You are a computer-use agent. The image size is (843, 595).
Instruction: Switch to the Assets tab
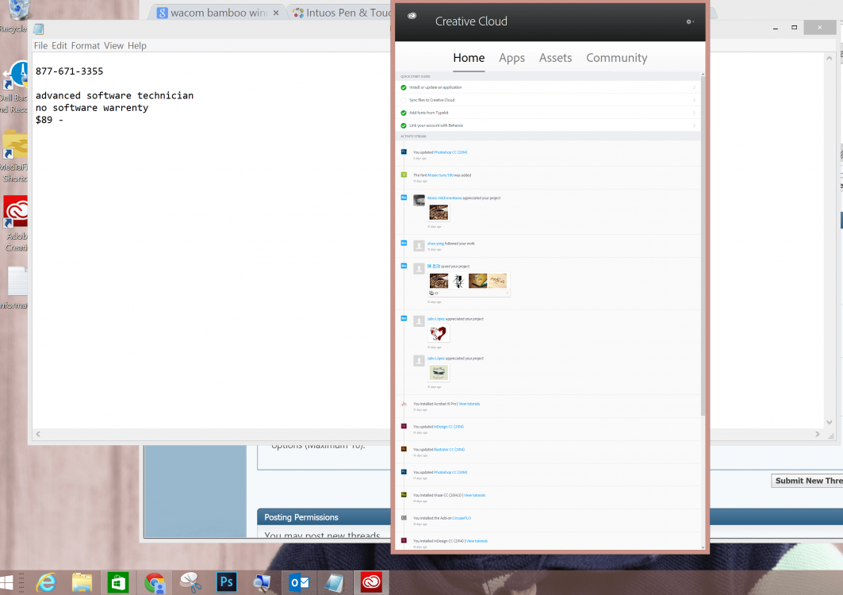pos(555,58)
